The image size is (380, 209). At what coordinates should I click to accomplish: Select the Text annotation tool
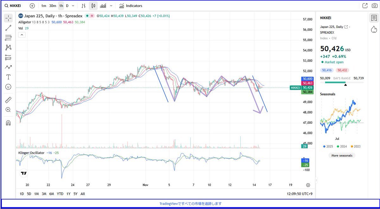(8, 77)
